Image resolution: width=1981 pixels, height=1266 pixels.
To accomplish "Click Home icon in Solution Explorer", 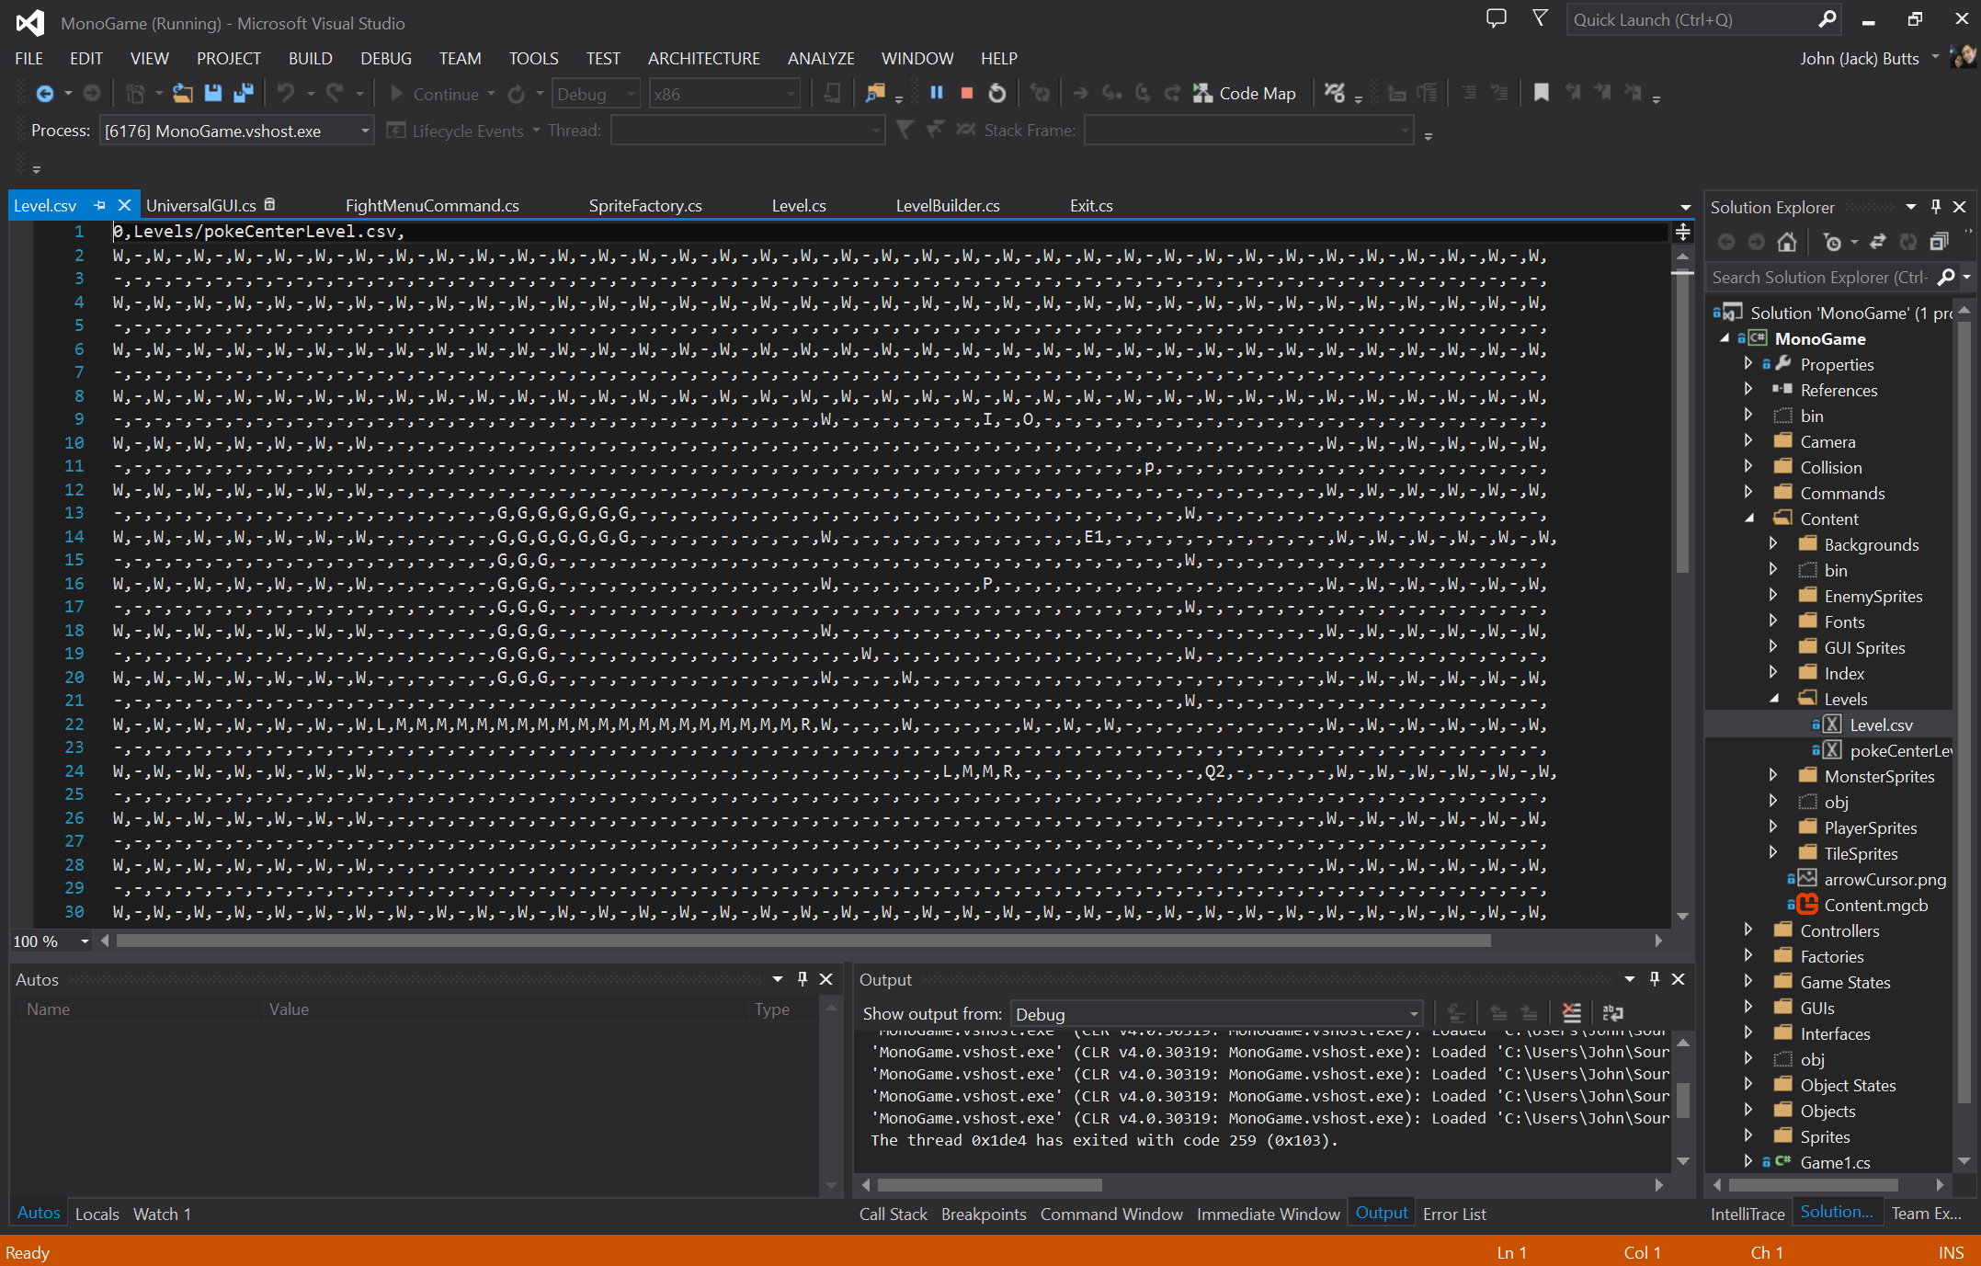I will pos(1787,242).
